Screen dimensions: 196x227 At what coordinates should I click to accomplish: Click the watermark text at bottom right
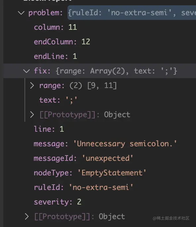tap(171, 218)
